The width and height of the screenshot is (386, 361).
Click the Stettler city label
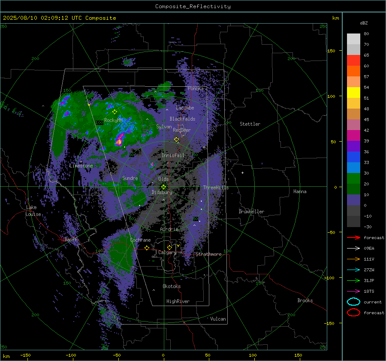(250, 124)
